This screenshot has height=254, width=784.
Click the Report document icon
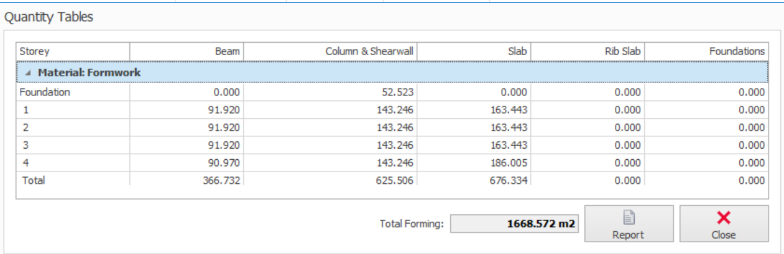click(x=628, y=217)
